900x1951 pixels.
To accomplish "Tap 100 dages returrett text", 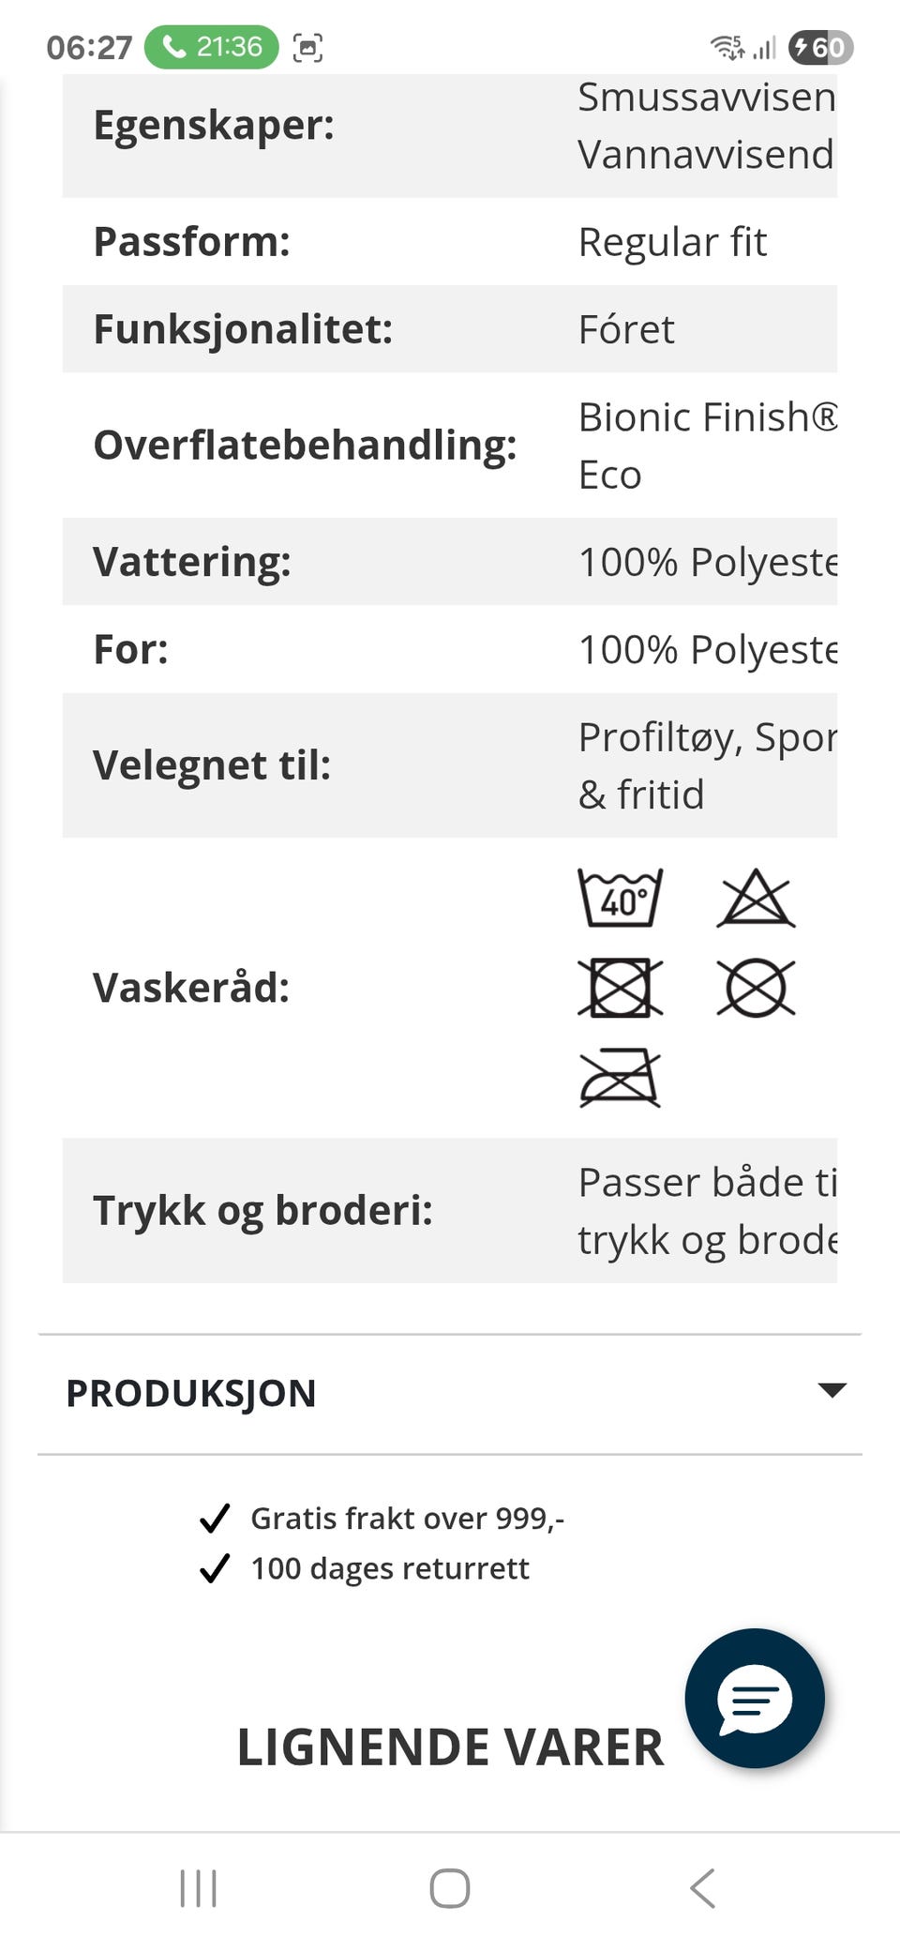I will (390, 1568).
